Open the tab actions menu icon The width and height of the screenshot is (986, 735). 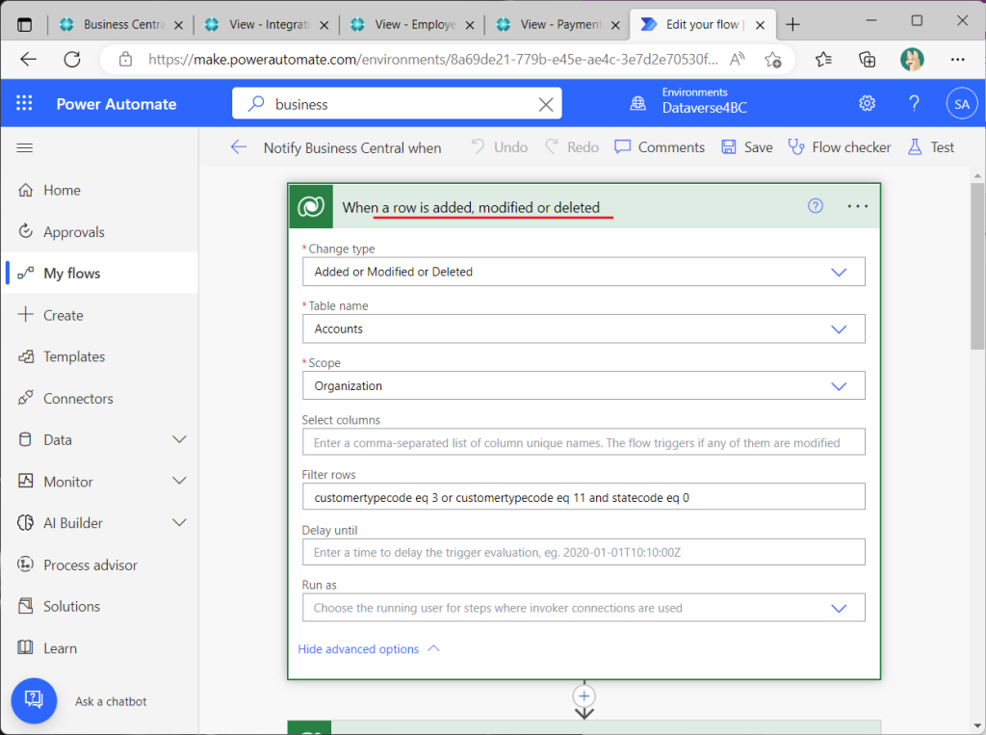(24, 24)
